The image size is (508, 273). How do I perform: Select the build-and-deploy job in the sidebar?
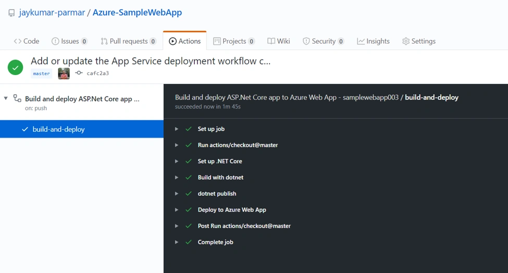(82, 129)
